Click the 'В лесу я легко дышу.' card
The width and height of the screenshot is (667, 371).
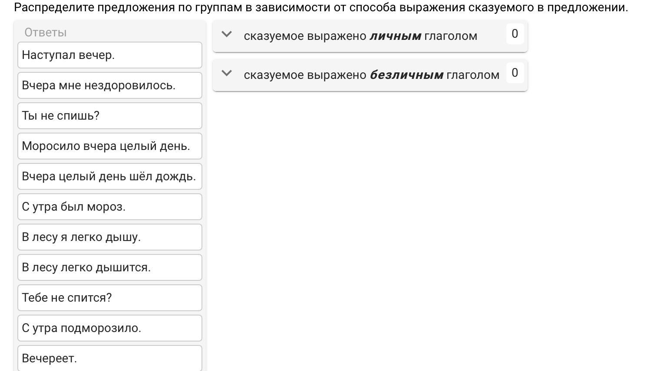[110, 237]
